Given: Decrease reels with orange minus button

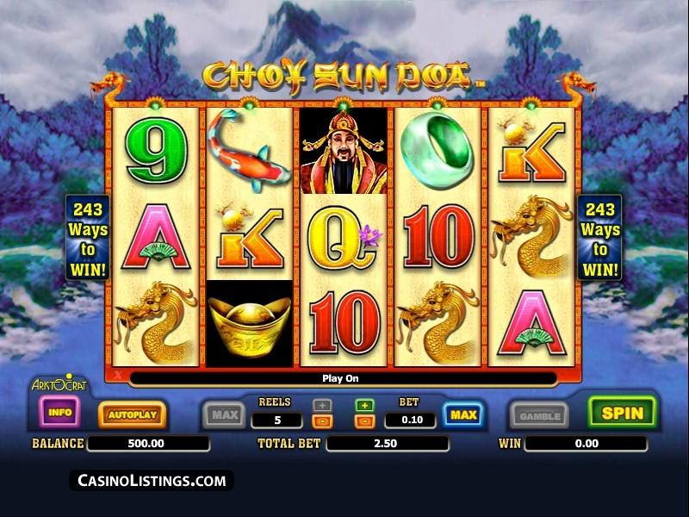Looking at the screenshot, I should tap(322, 421).
